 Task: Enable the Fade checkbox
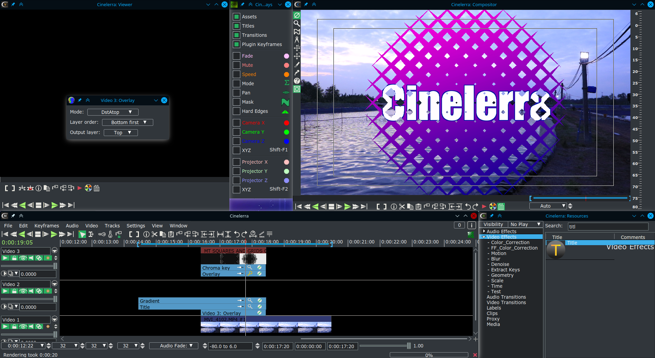click(x=237, y=56)
